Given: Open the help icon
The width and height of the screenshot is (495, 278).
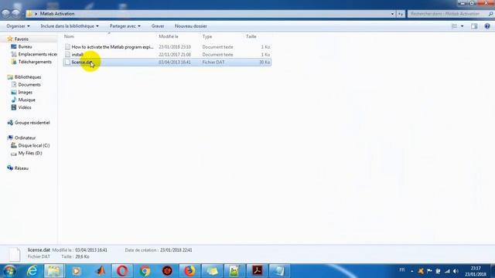Looking at the screenshot, I should click(x=487, y=26).
